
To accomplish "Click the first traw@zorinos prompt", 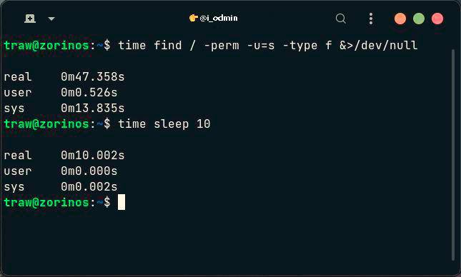I will [x=57, y=46].
